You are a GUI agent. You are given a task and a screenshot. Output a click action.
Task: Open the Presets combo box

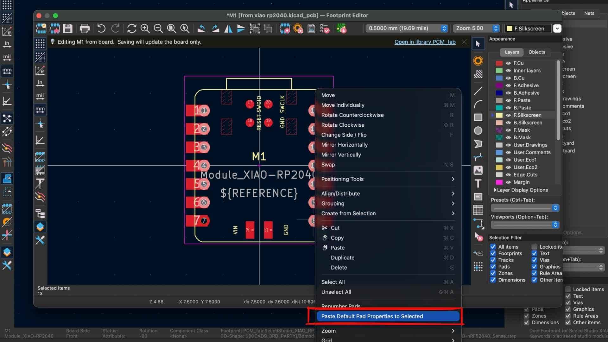[524, 208]
